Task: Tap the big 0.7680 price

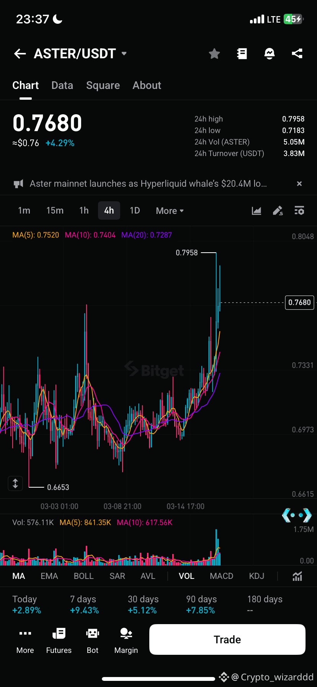Action: [x=47, y=123]
